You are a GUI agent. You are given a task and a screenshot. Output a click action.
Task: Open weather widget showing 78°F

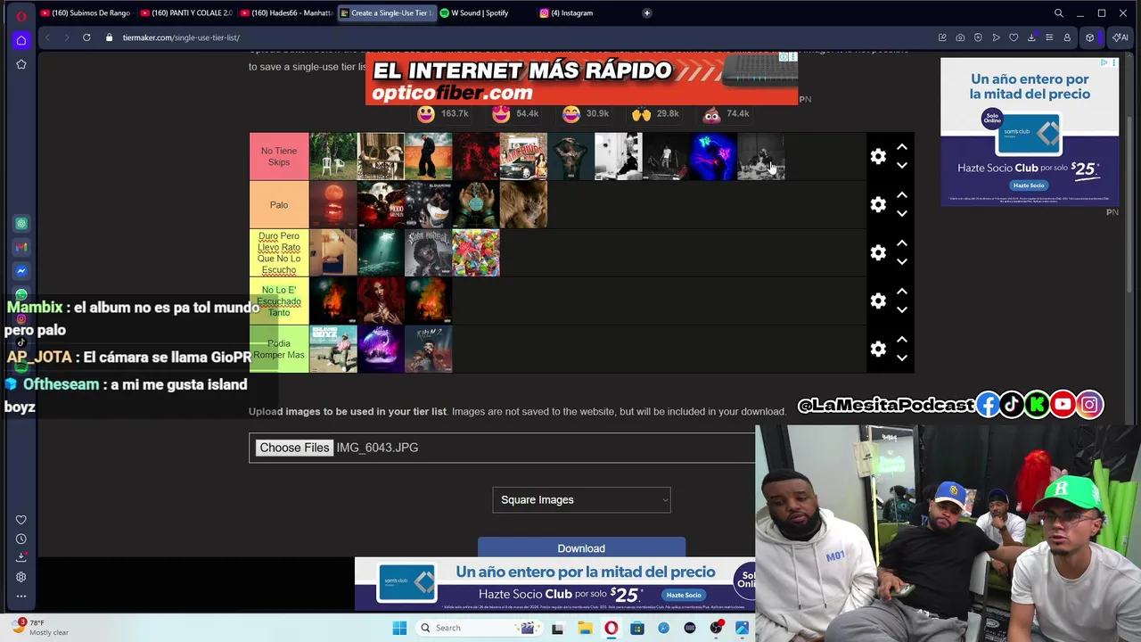[x=40, y=627]
